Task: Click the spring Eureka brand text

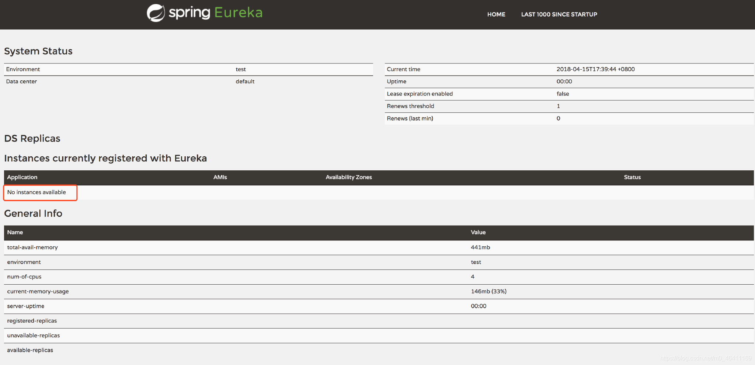Action: (216, 13)
